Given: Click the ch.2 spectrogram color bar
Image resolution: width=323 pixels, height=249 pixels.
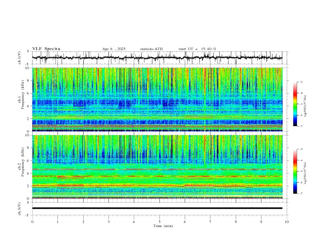Looking at the screenshot, I should click(295, 171).
